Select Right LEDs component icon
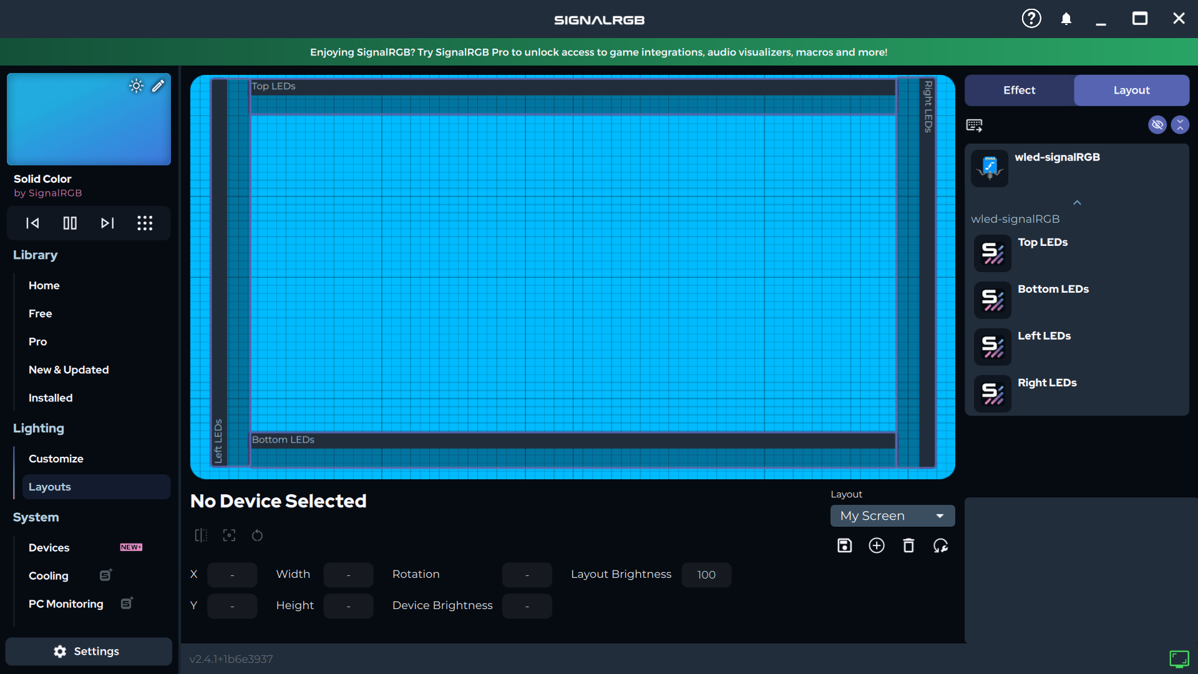This screenshot has width=1198, height=674. 993,394
